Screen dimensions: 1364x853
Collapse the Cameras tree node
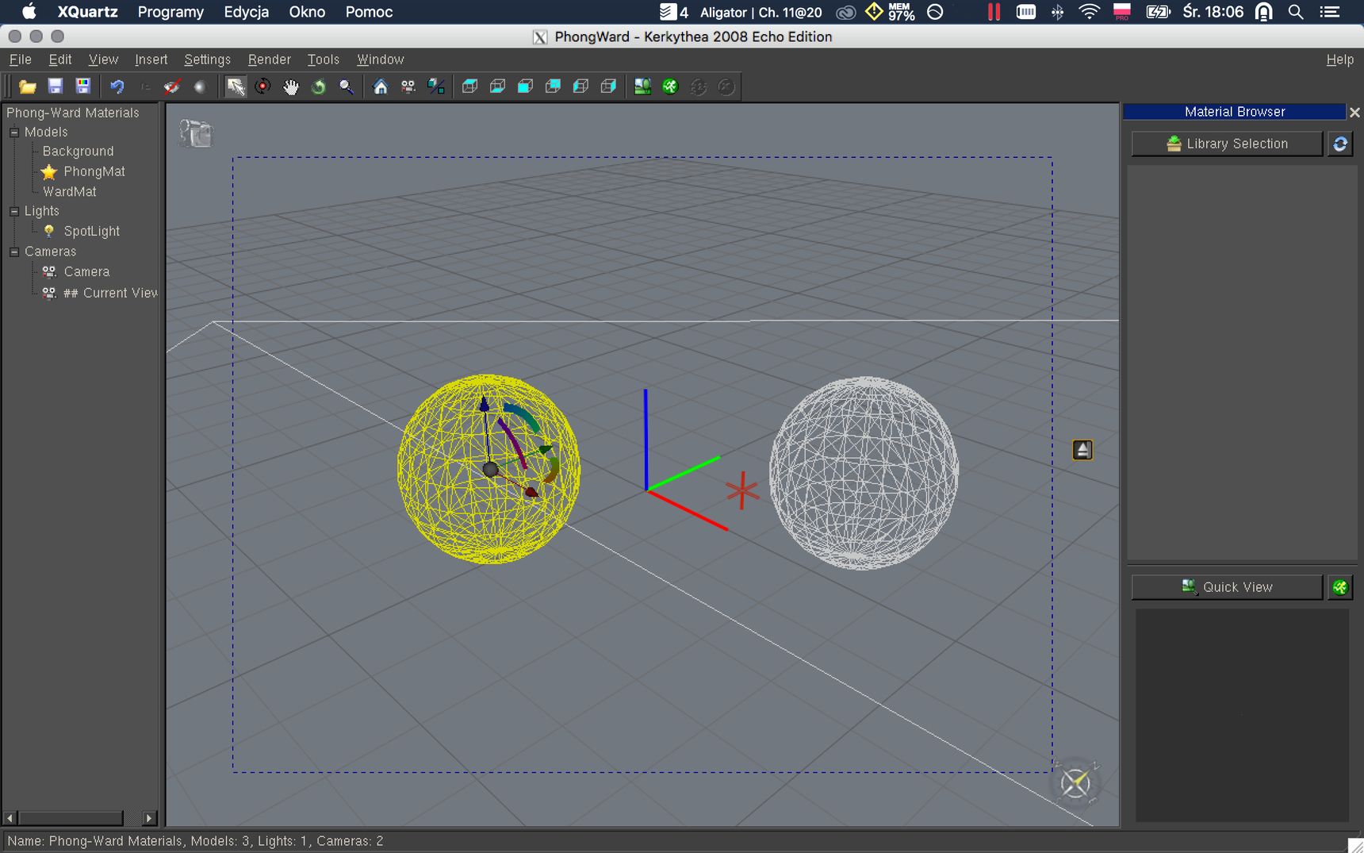coord(14,252)
